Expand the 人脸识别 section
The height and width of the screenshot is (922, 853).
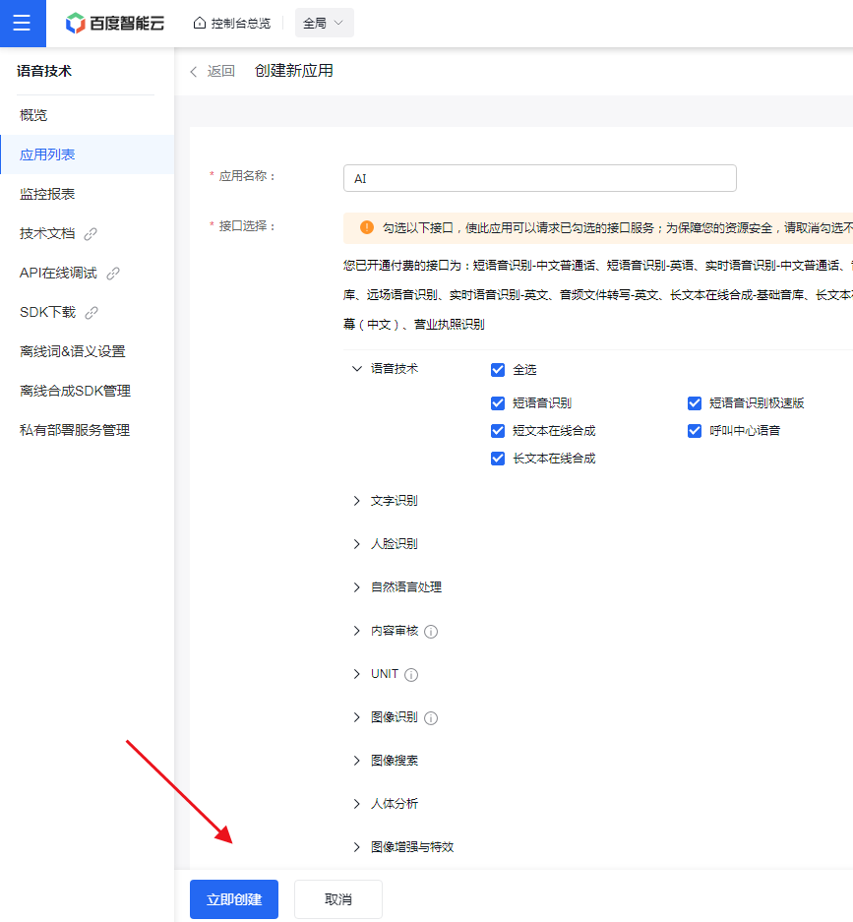[357, 544]
